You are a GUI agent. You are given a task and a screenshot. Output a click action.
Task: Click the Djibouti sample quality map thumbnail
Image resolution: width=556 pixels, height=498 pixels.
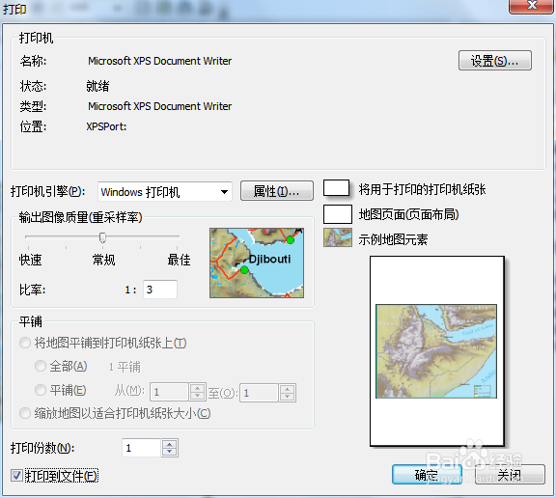(257, 263)
